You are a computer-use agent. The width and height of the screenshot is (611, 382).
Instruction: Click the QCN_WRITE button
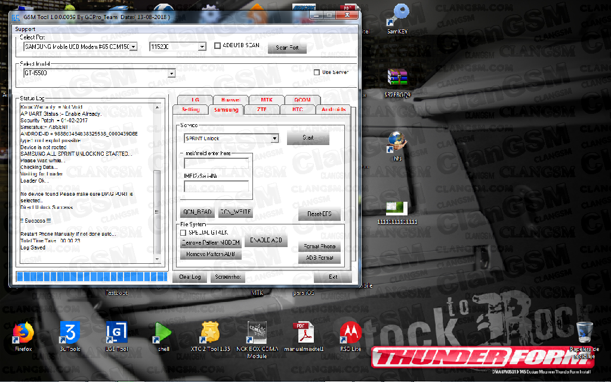click(235, 212)
